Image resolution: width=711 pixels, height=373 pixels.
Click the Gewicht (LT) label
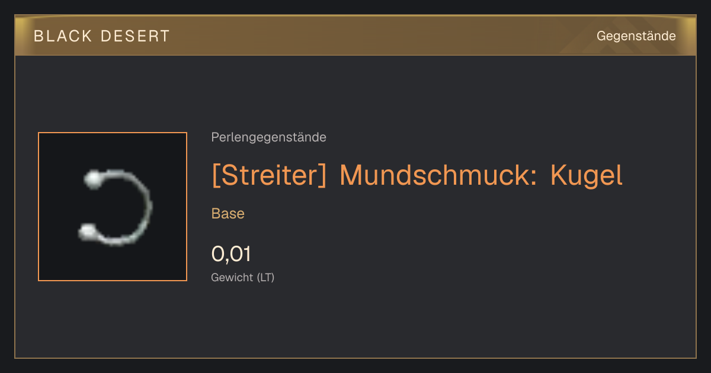(x=243, y=277)
